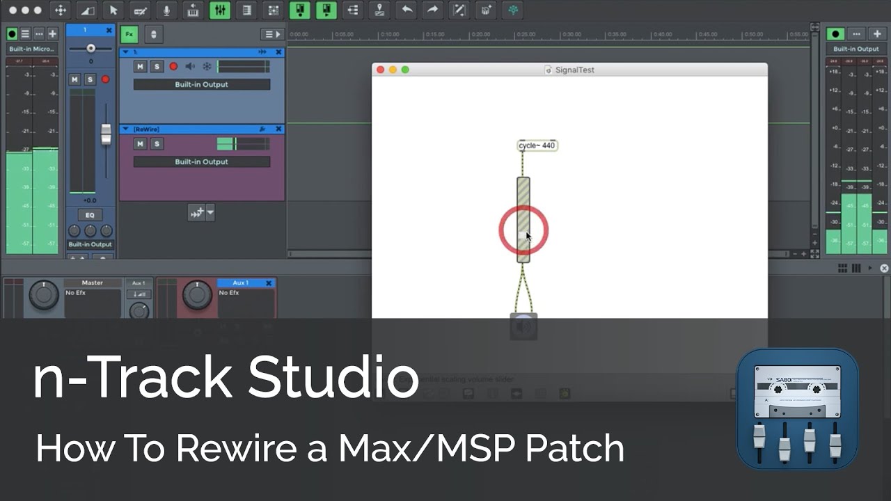Click the add track button
The image size is (891, 501).
(x=196, y=213)
